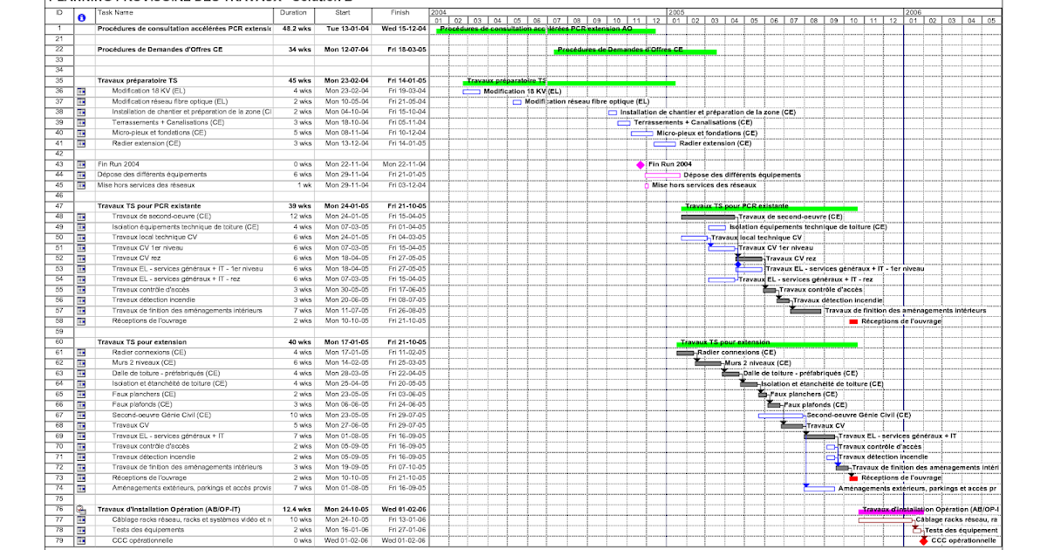Click indicator icon in Travaux CV rez row
1047x550 pixels.
pos(82,258)
